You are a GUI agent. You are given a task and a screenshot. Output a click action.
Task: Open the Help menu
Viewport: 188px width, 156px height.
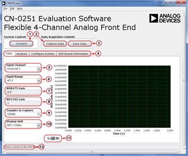(20, 9)
